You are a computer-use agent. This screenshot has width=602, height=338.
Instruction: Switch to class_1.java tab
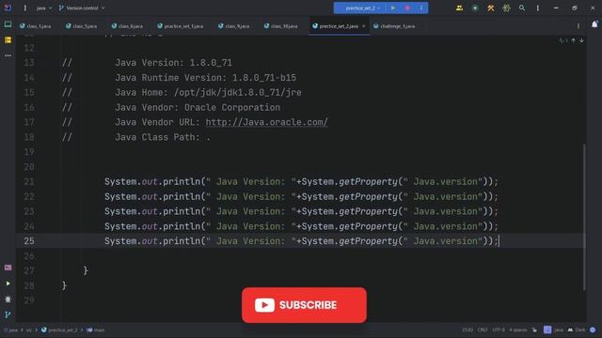(x=36, y=26)
